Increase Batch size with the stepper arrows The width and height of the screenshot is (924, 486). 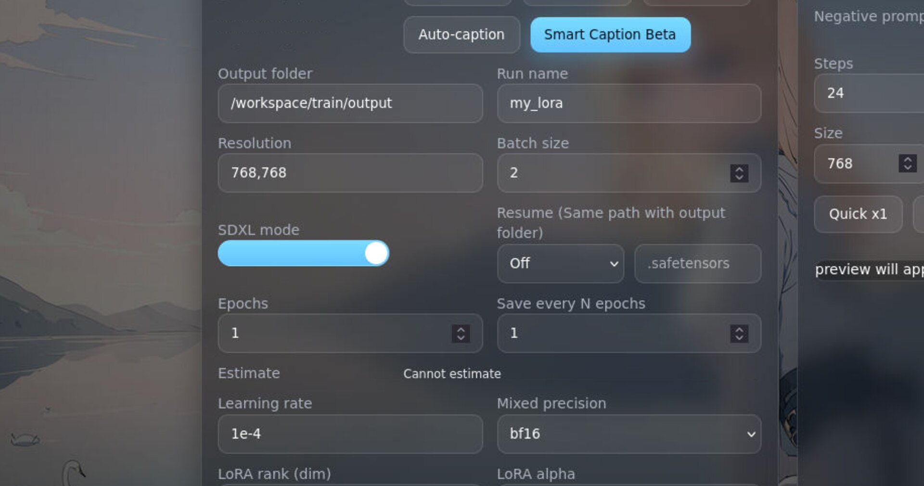739,173
